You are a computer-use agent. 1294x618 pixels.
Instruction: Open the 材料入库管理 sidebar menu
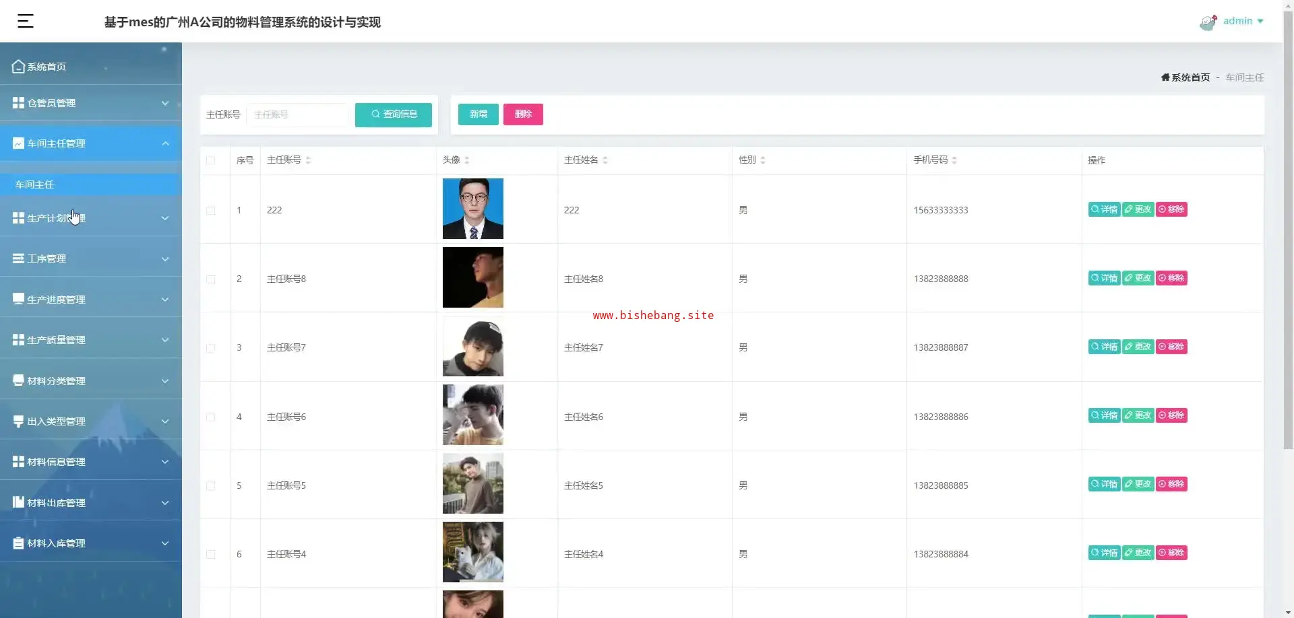(x=91, y=543)
